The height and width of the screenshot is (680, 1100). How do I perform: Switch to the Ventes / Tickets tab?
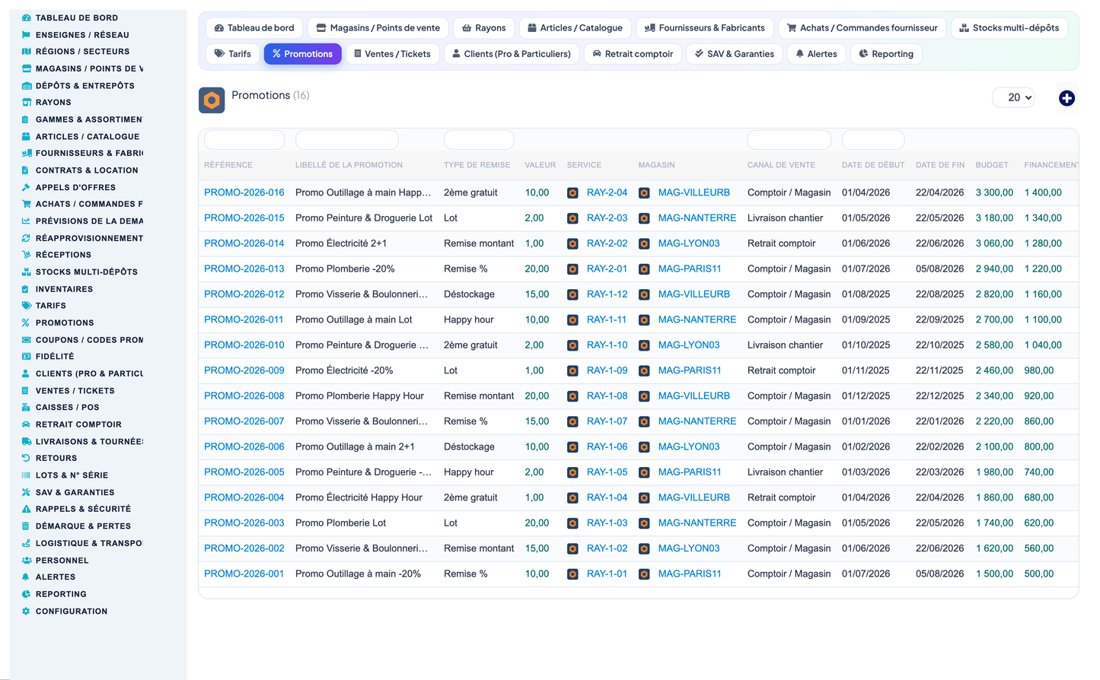tap(392, 54)
